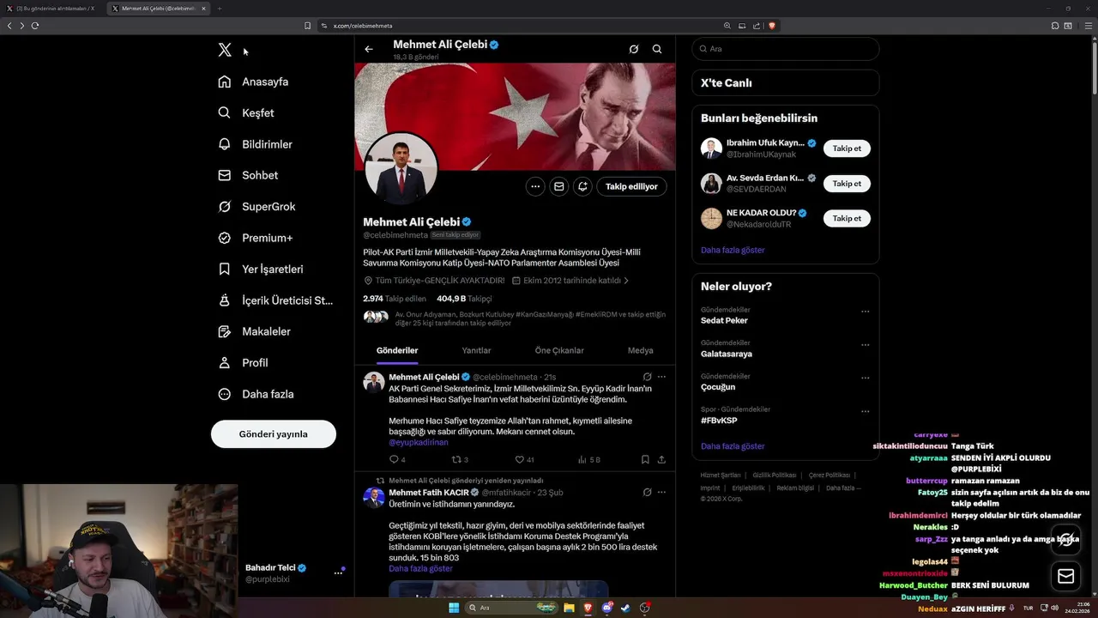The height and width of the screenshot is (618, 1098).
Task: Bookmark page icon in address bar
Action: click(308, 26)
